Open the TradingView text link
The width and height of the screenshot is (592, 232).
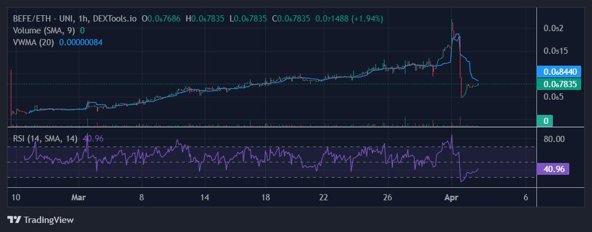point(48,220)
